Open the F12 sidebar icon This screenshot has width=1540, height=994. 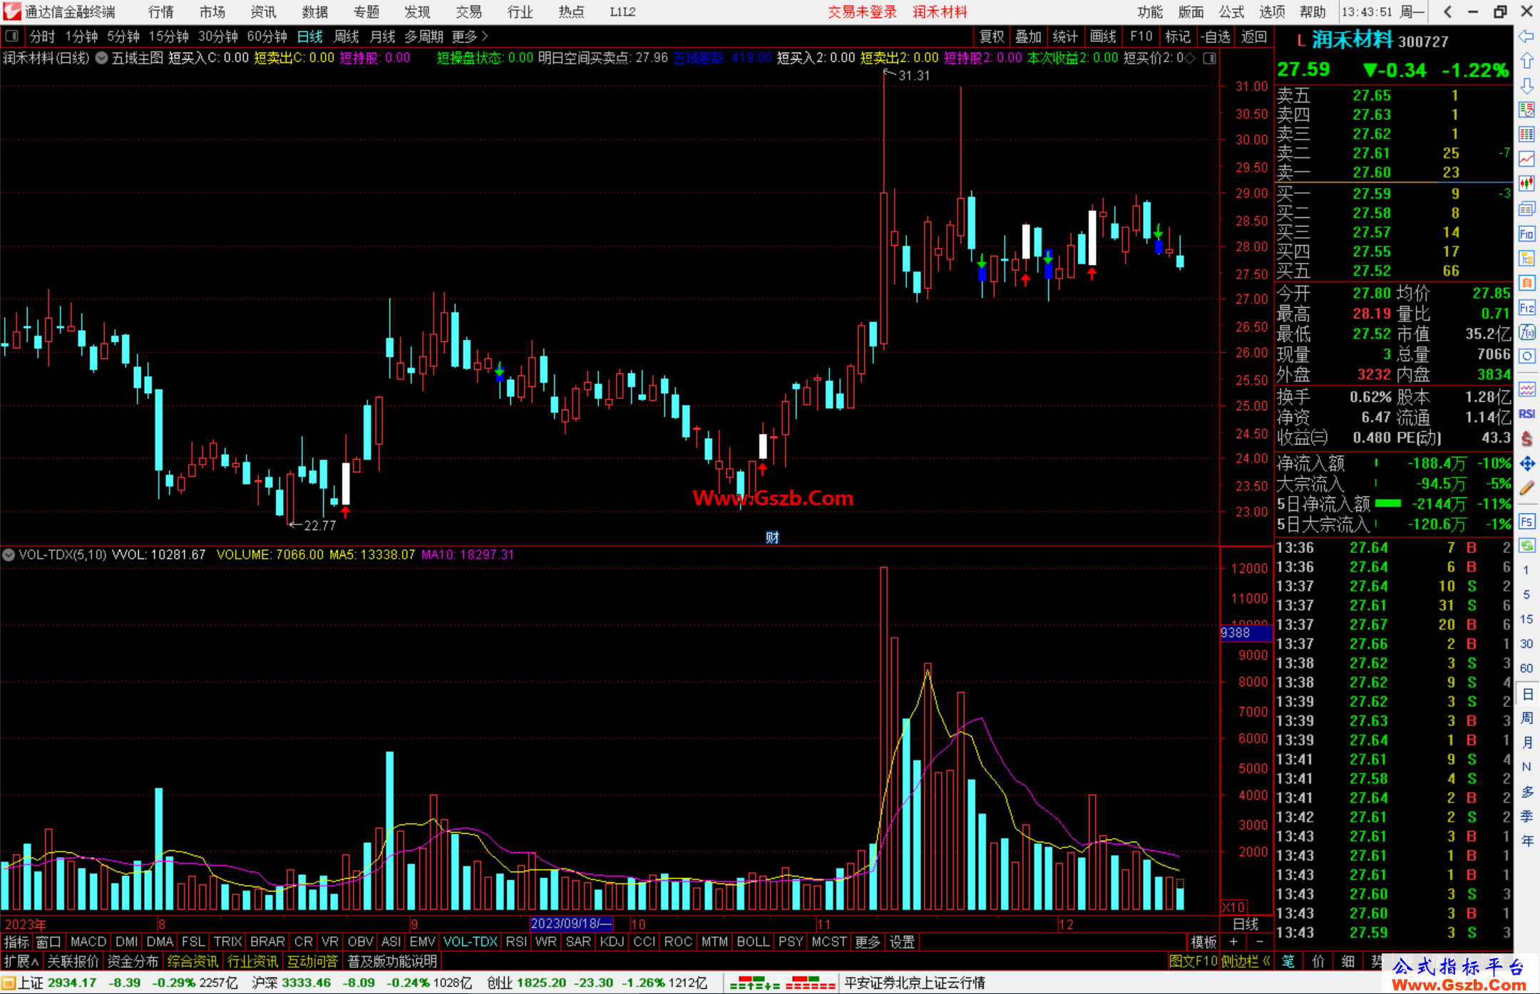[x=1526, y=308]
